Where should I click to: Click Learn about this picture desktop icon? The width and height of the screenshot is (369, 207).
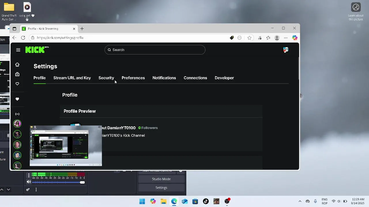pyautogui.click(x=356, y=12)
